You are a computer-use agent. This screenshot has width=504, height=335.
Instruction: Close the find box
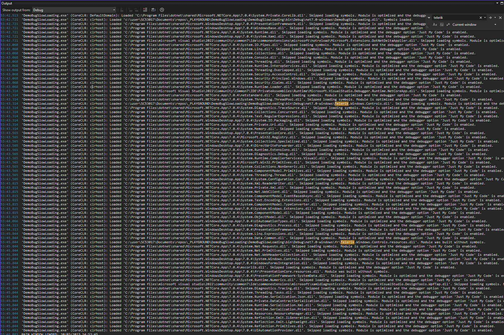500,18
